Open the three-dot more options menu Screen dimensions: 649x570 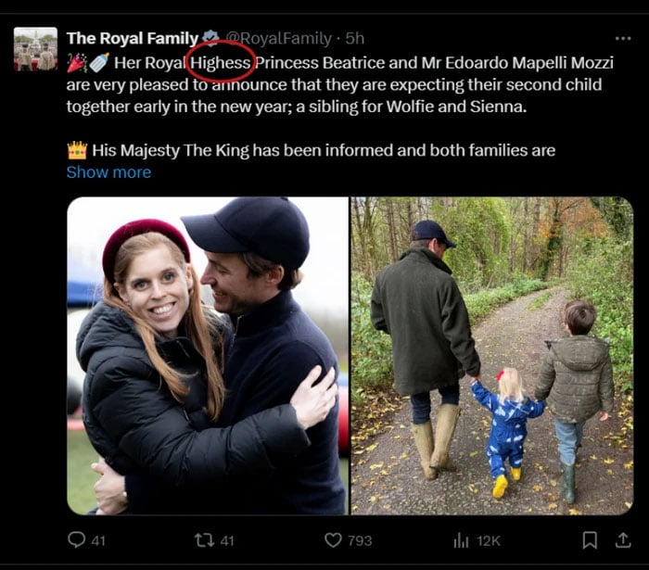[623, 39]
